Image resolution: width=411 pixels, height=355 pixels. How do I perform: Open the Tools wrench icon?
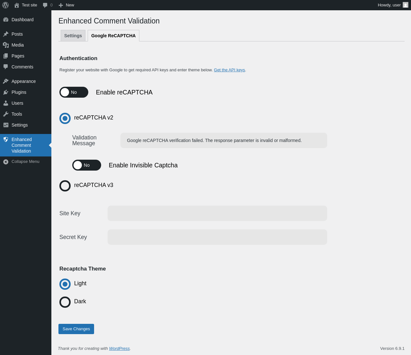pyautogui.click(x=6, y=114)
